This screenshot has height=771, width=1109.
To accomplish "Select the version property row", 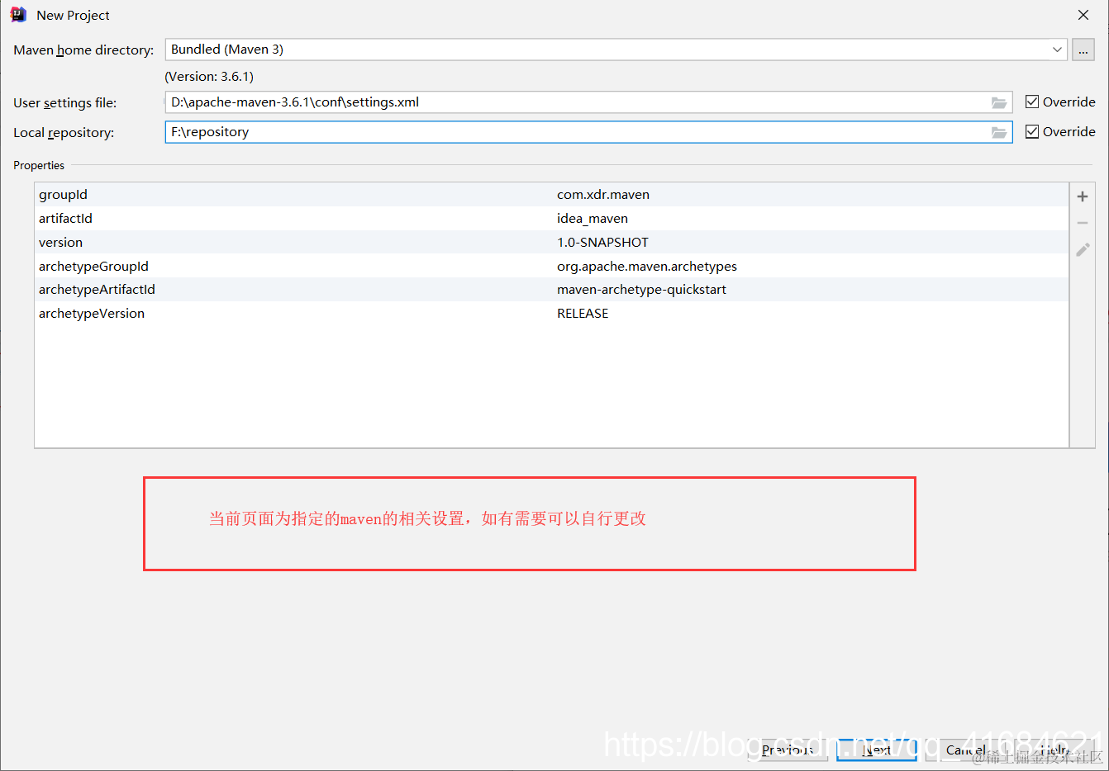I will [552, 243].
